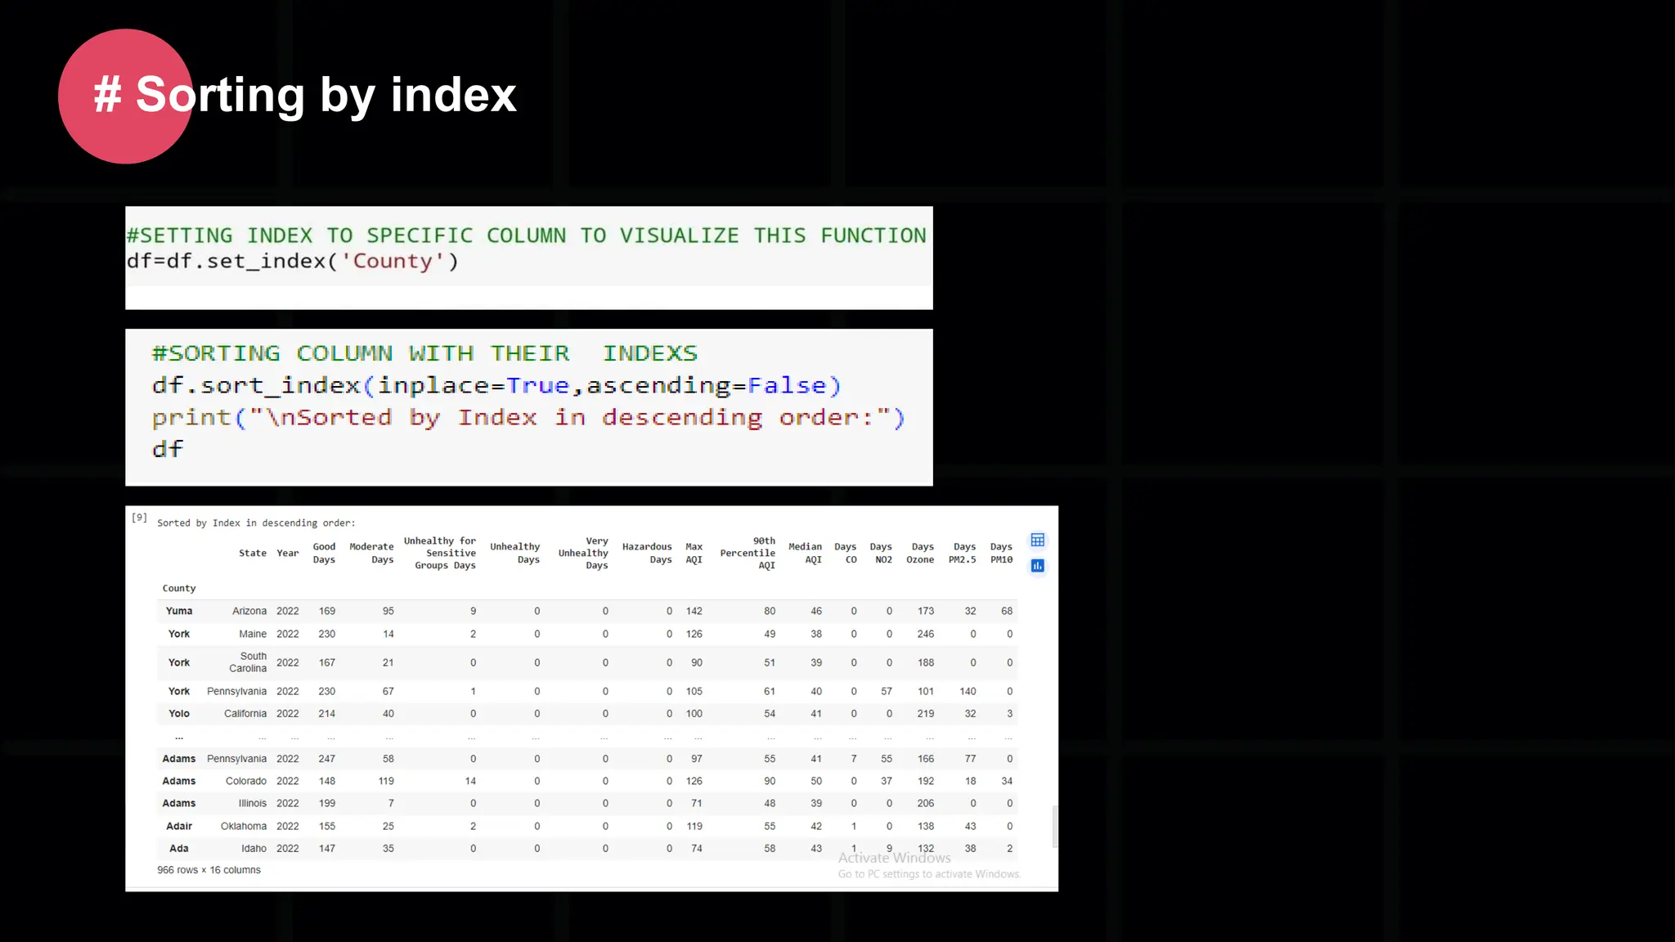Click the Yuma row index label
The height and width of the screenshot is (942, 1675).
click(179, 611)
